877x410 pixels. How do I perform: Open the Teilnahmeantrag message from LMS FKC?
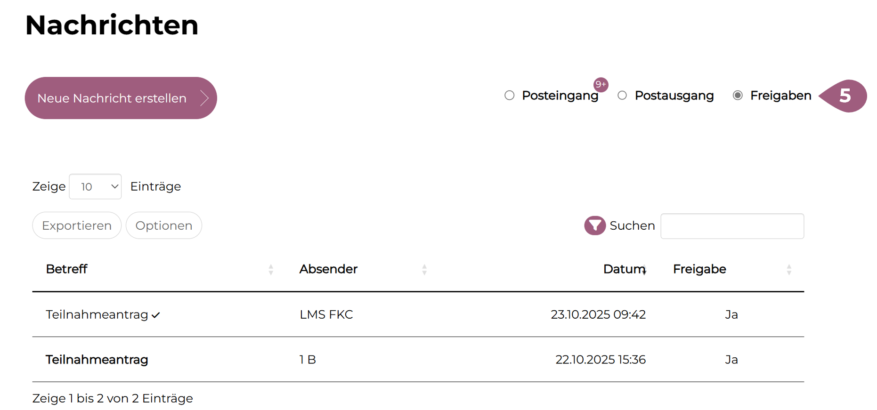(97, 314)
